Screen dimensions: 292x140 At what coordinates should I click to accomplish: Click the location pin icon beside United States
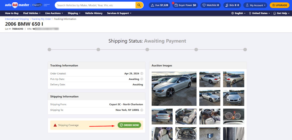point(250,13)
